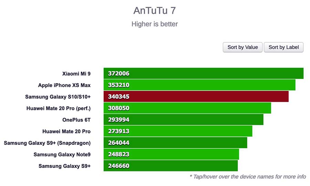Select the Xiaomi Mi 9 device name

point(76,74)
